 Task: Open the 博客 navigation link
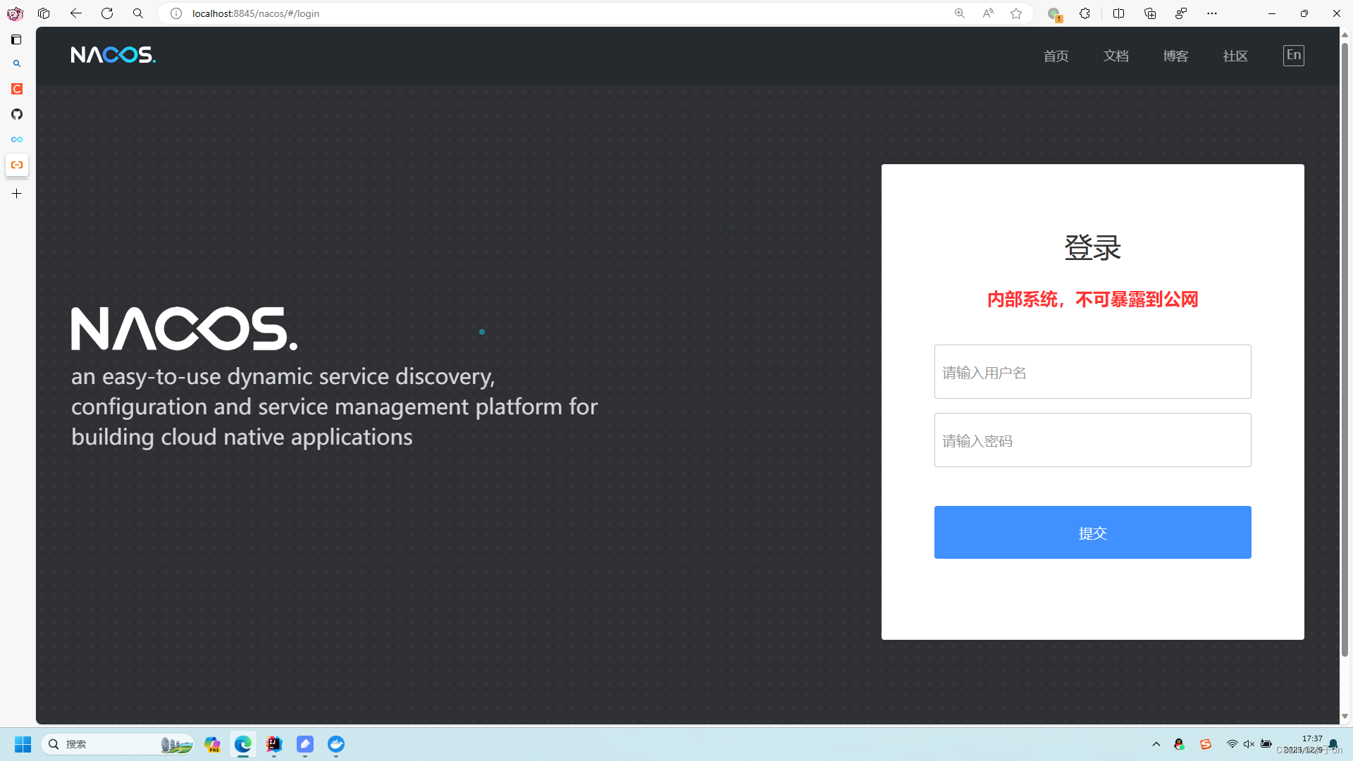[1175, 56]
